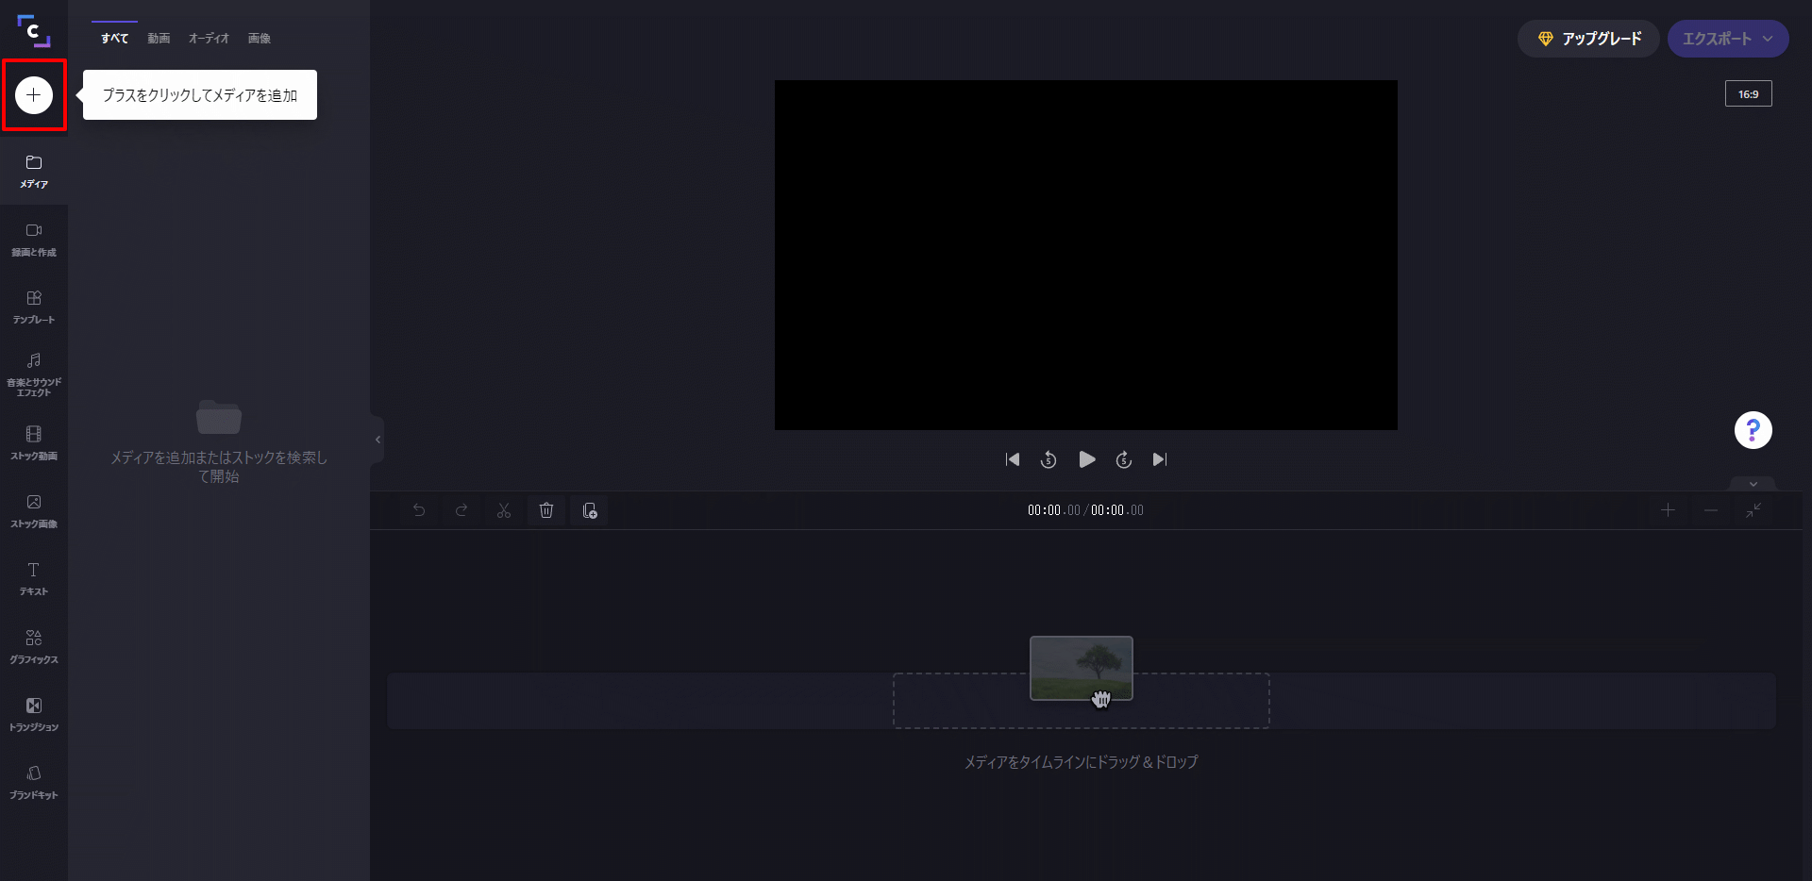Collapse preview using chevron below help
Viewport: 1812px width, 881px height.
point(1753,484)
